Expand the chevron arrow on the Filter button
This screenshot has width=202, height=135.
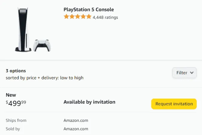[x=192, y=73]
